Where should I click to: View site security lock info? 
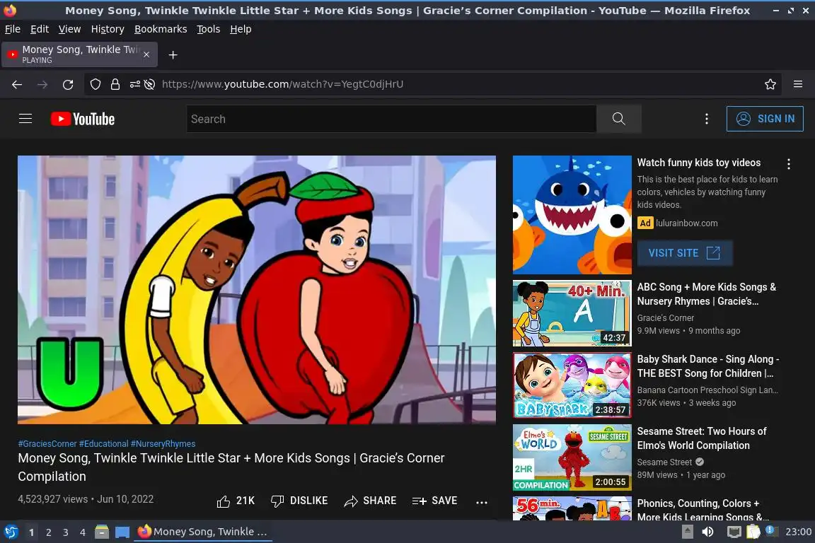tap(115, 84)
